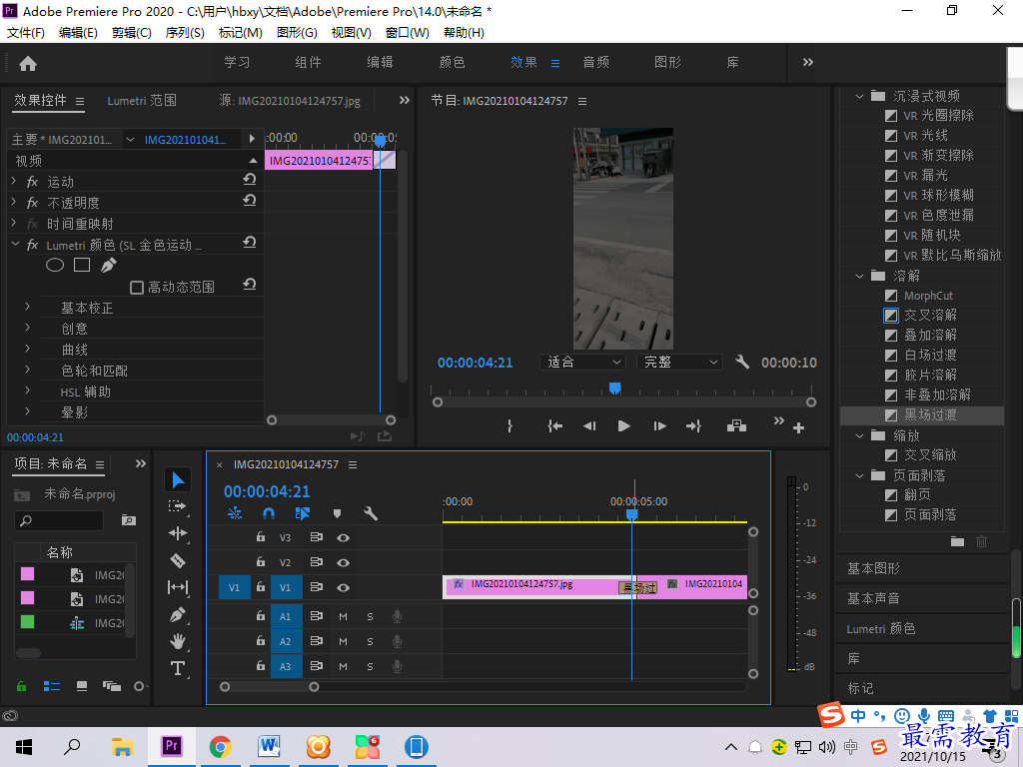Toggle linked selection in timeline
Viewport: 1023px width, 767px height.
[x=302, y=514]
